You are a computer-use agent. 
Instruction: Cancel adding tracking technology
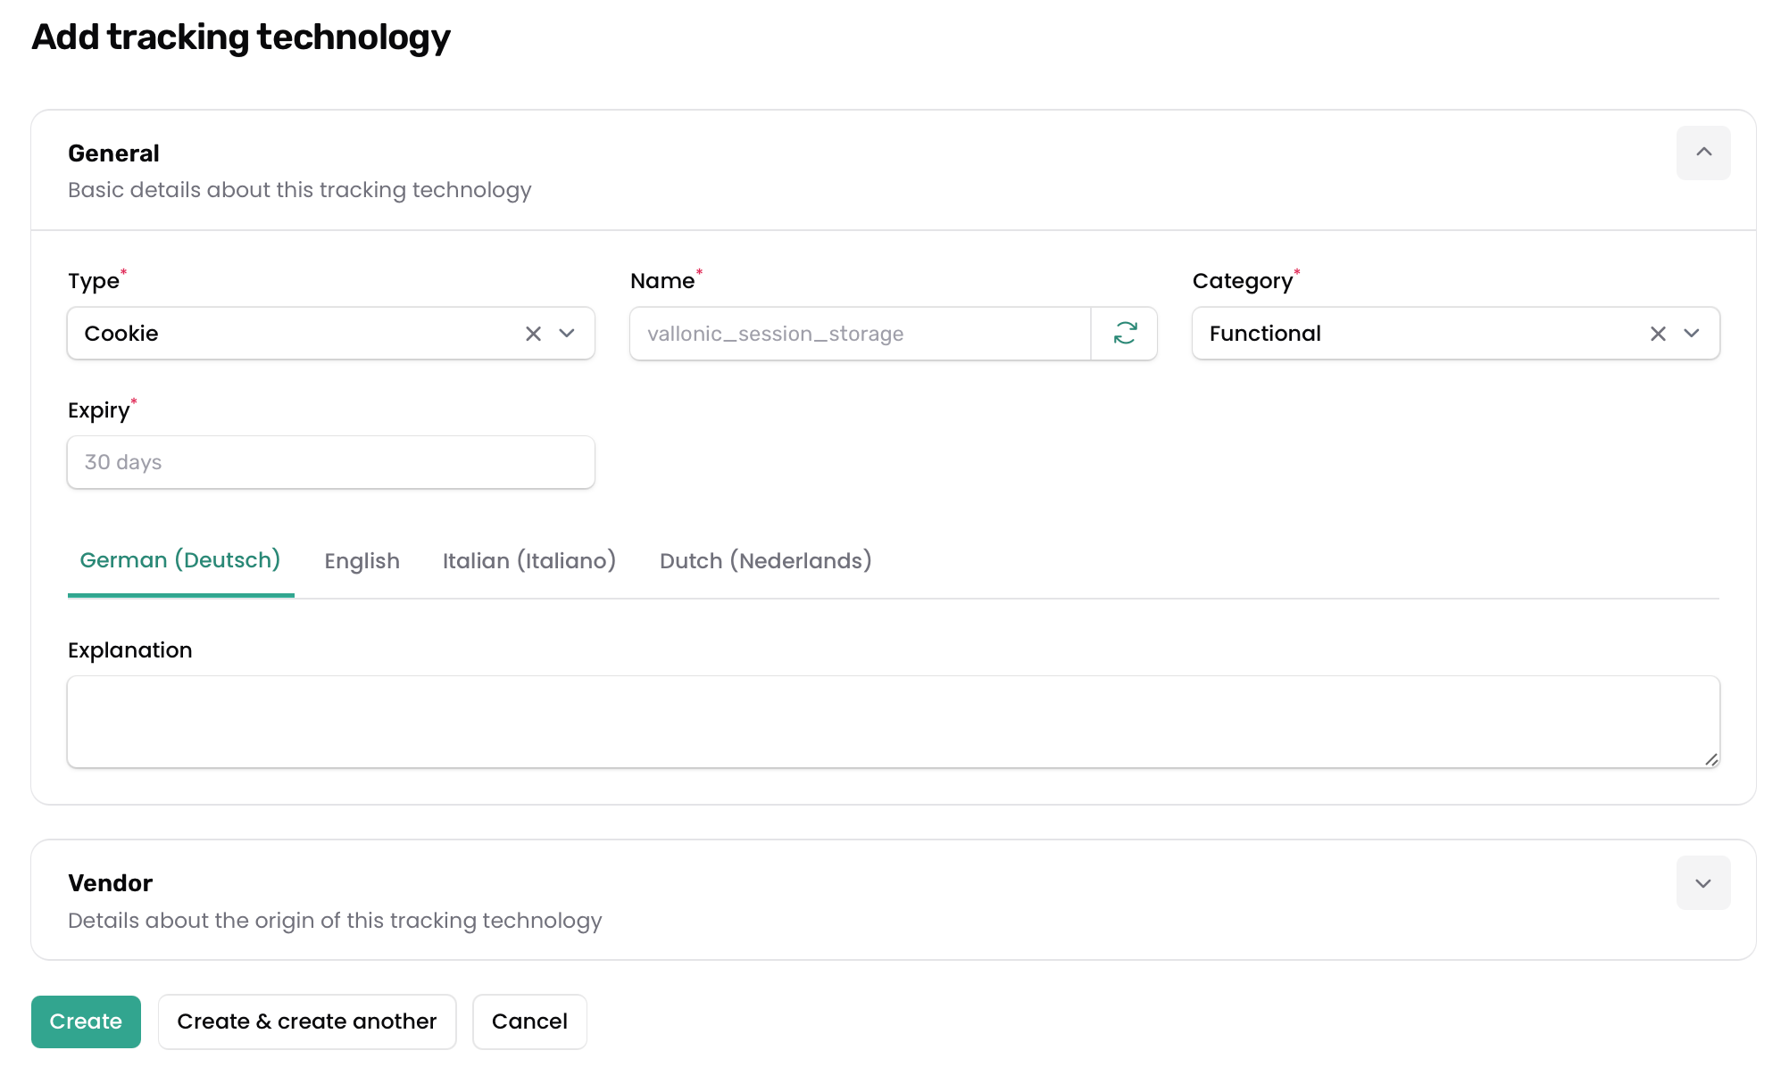click(529, 1022)
